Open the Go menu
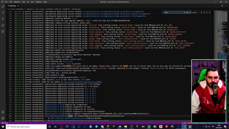The image size is (229, 129). [28, 2]
